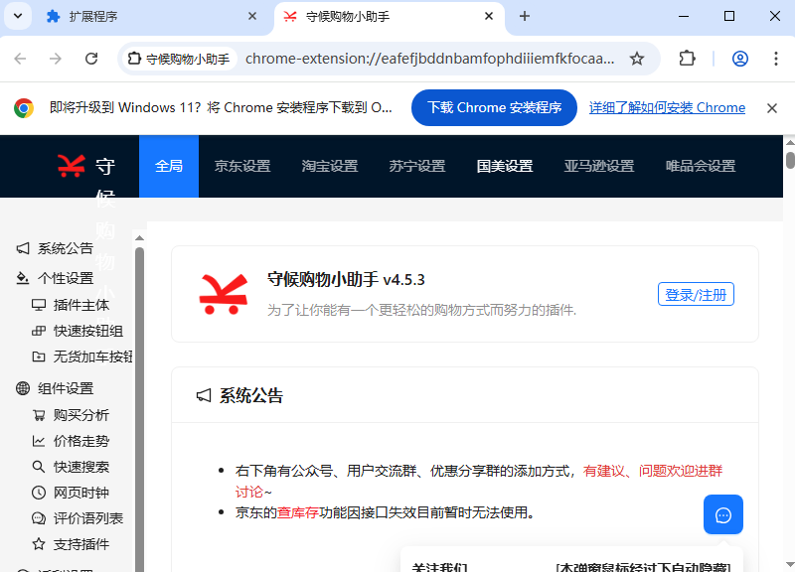Click the sidebar scroll up arrow

[x=139, y=237]
